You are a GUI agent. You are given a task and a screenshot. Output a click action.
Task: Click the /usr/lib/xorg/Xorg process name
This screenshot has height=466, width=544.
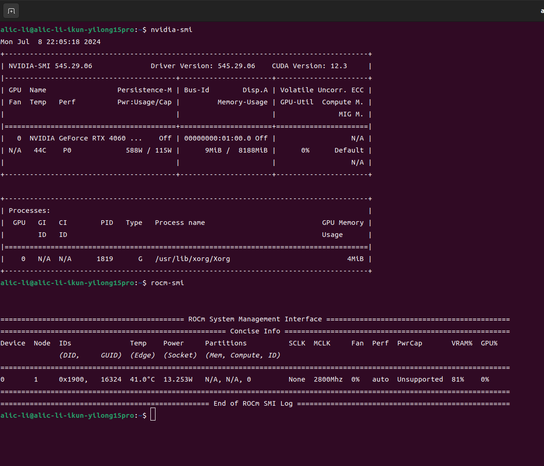(x=193, y=259)
